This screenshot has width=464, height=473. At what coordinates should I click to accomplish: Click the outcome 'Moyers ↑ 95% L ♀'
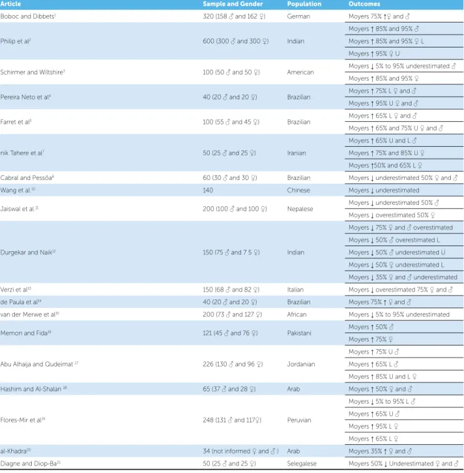pos(373,426)
